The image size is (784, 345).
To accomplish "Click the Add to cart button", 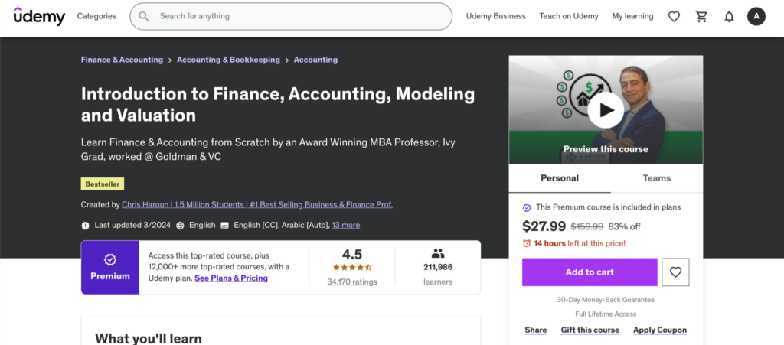I will point(590,272).
